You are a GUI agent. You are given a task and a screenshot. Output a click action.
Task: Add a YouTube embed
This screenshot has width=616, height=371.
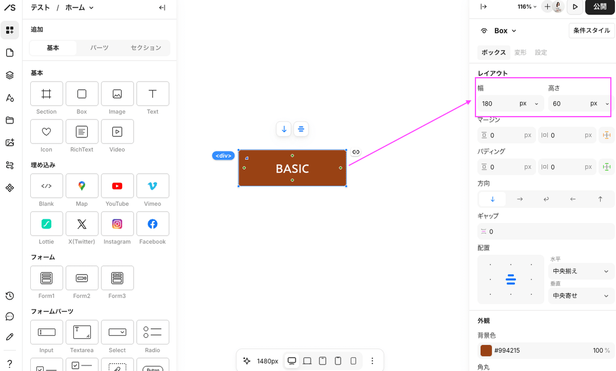(x=117, y=186)
